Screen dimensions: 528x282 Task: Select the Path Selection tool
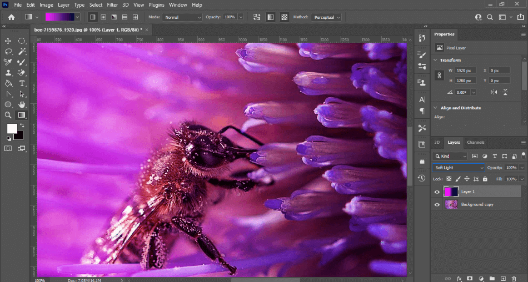pyautogui.click(x=22, y=94)
